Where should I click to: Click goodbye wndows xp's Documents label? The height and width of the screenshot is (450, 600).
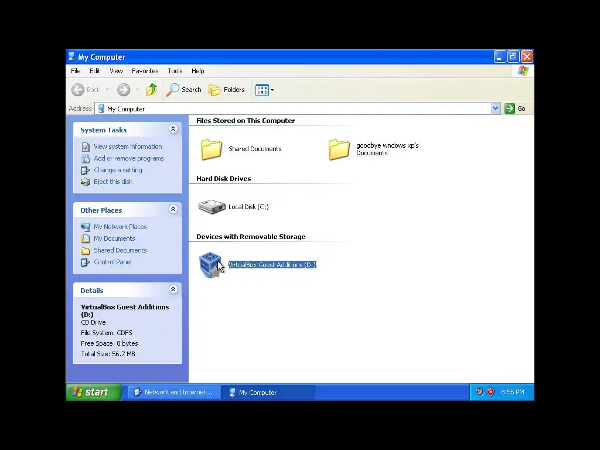pyautogui.click(x=387, y=149)
